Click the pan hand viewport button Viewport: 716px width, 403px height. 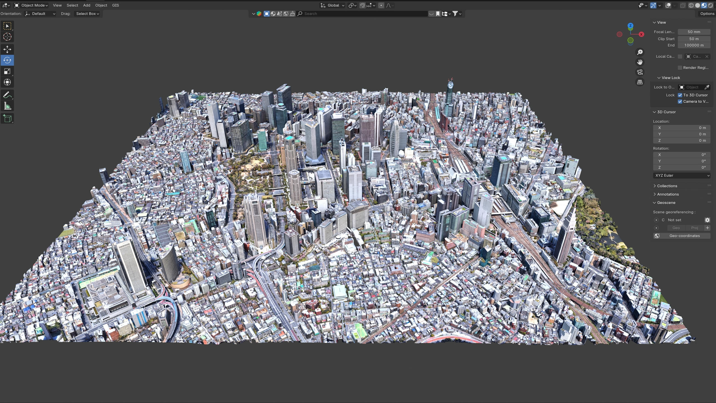coord(640,62)
